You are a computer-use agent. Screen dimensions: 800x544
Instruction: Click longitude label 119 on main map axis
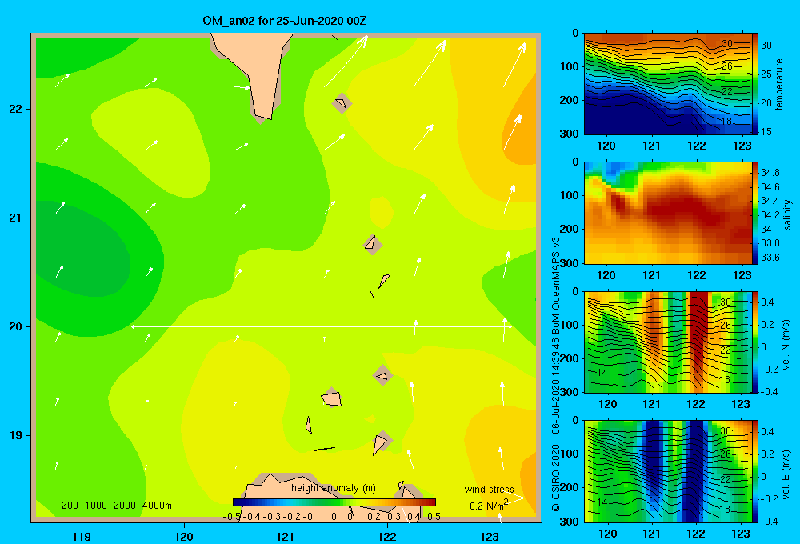[82, 536]
